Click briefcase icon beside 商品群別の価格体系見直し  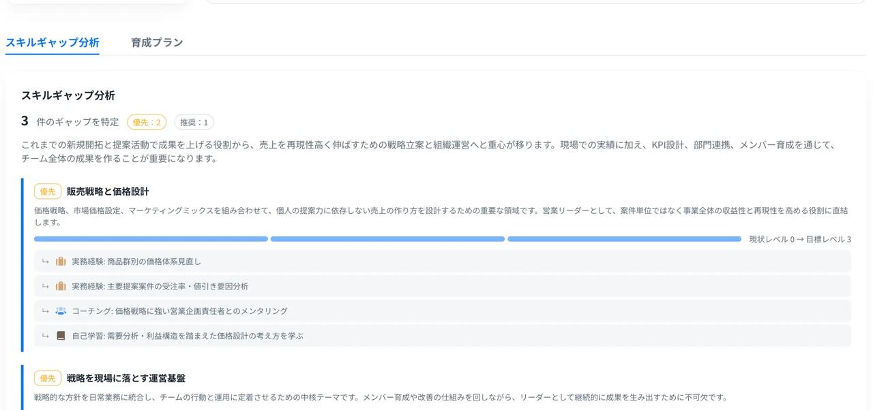point(61,262)
